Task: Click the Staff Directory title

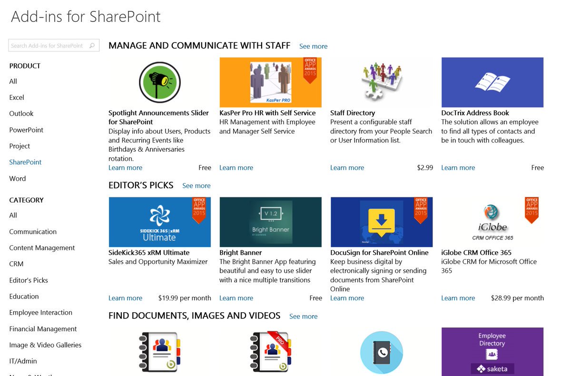Action: pos(353,113)
